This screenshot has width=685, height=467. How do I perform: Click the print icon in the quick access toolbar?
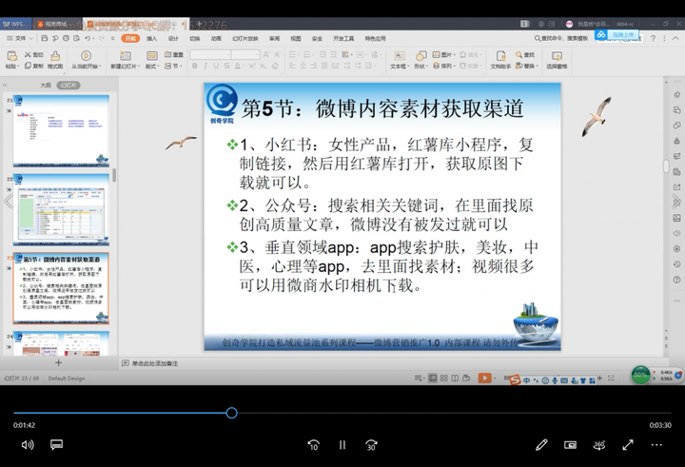pyautogui.click(x=66, y=38)
